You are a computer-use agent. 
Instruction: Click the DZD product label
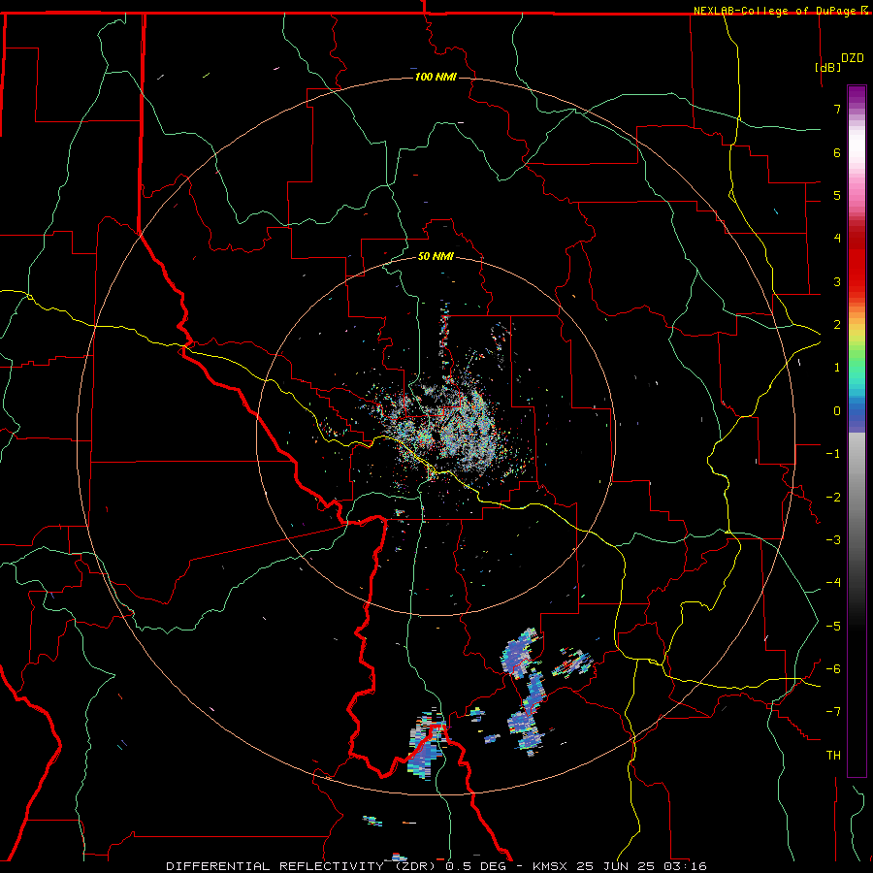click(x=853, y=58)
